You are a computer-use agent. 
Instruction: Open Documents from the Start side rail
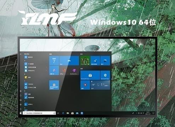(x=21, y=96)
